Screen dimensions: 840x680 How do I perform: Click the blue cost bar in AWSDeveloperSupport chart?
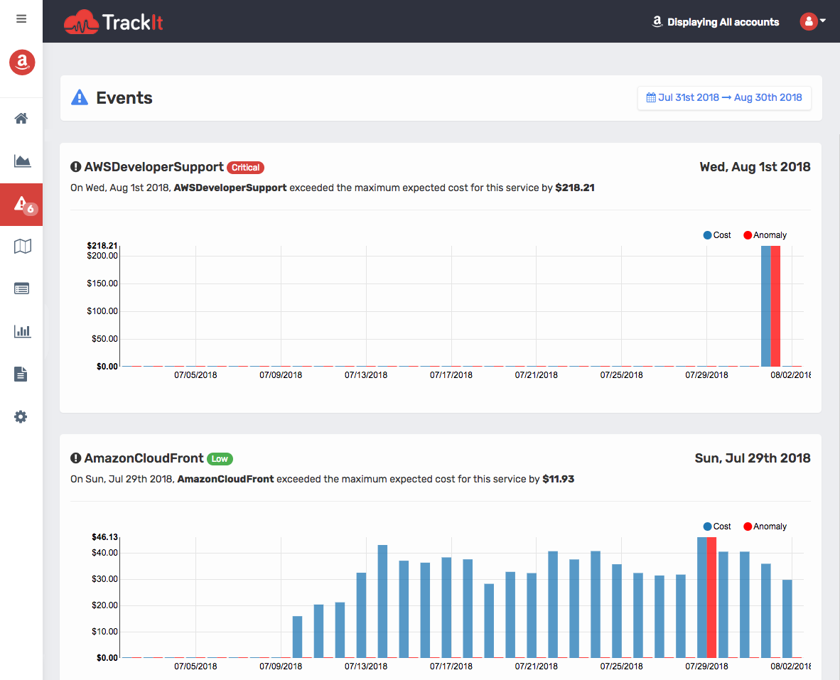766,306
